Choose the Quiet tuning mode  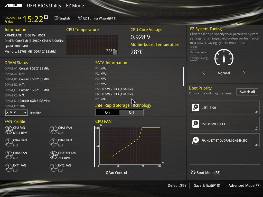194,47
